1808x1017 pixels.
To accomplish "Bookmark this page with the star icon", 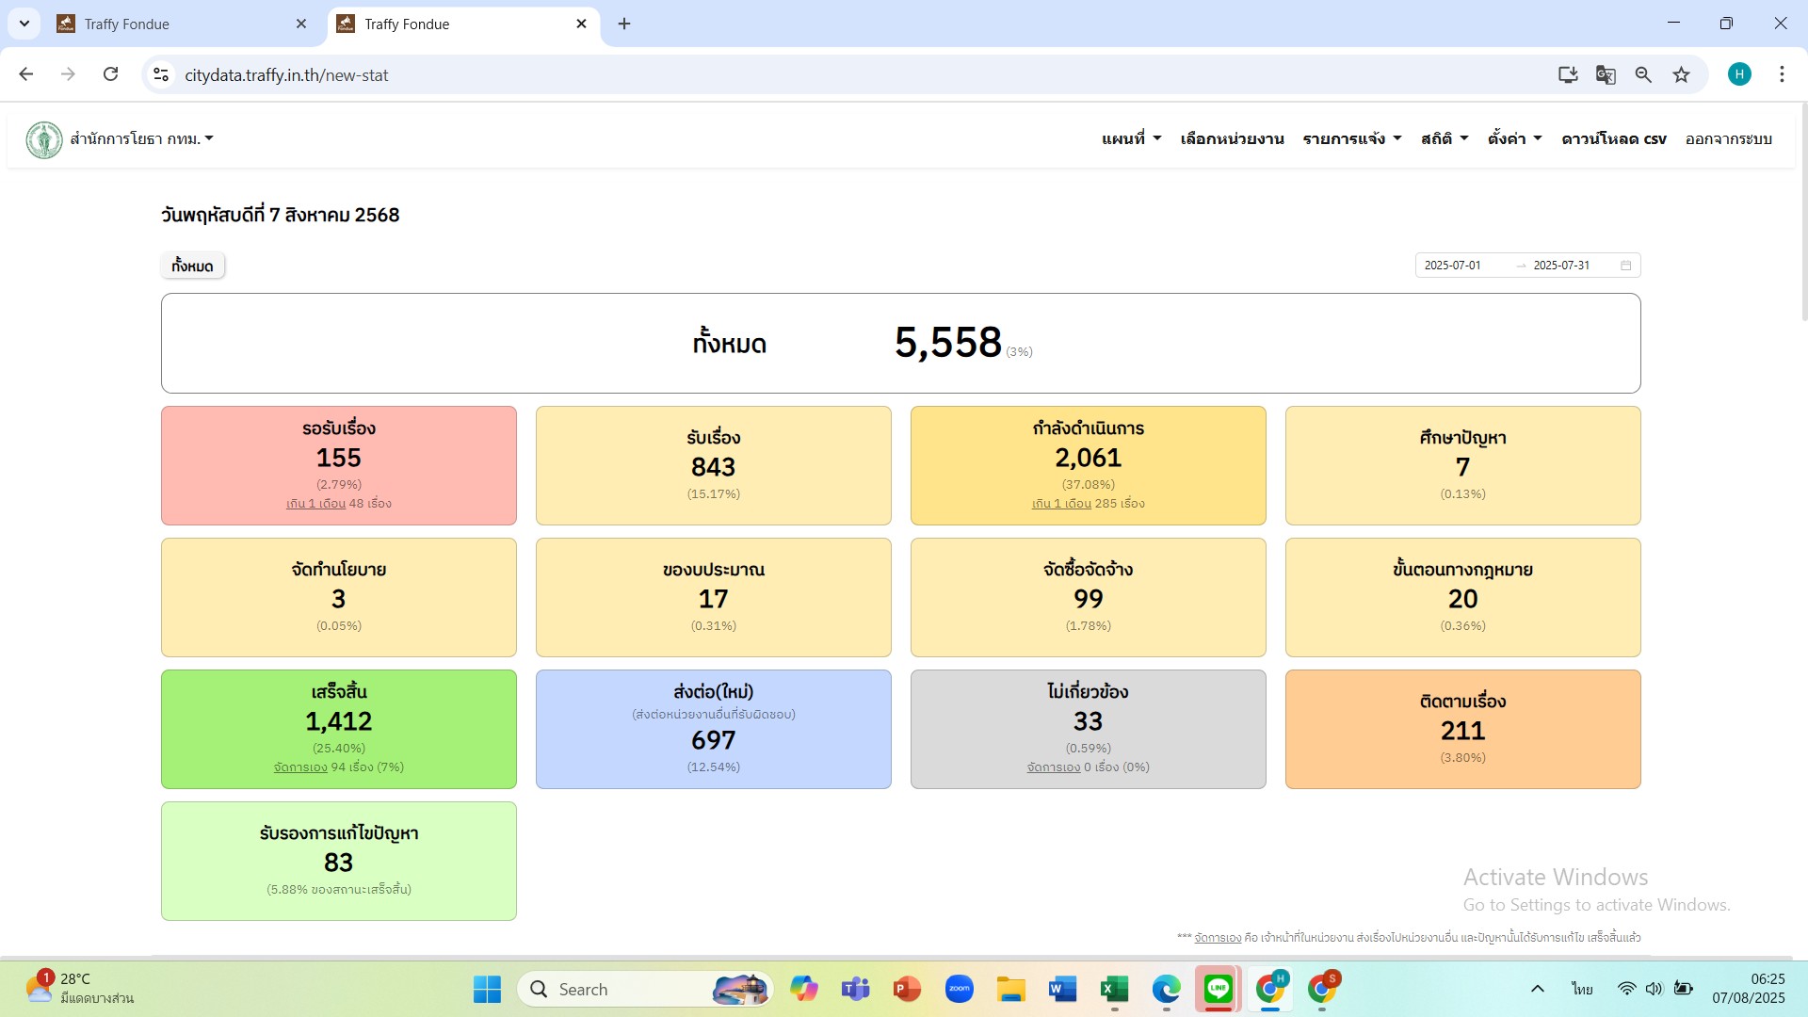I will [1681, 74].
